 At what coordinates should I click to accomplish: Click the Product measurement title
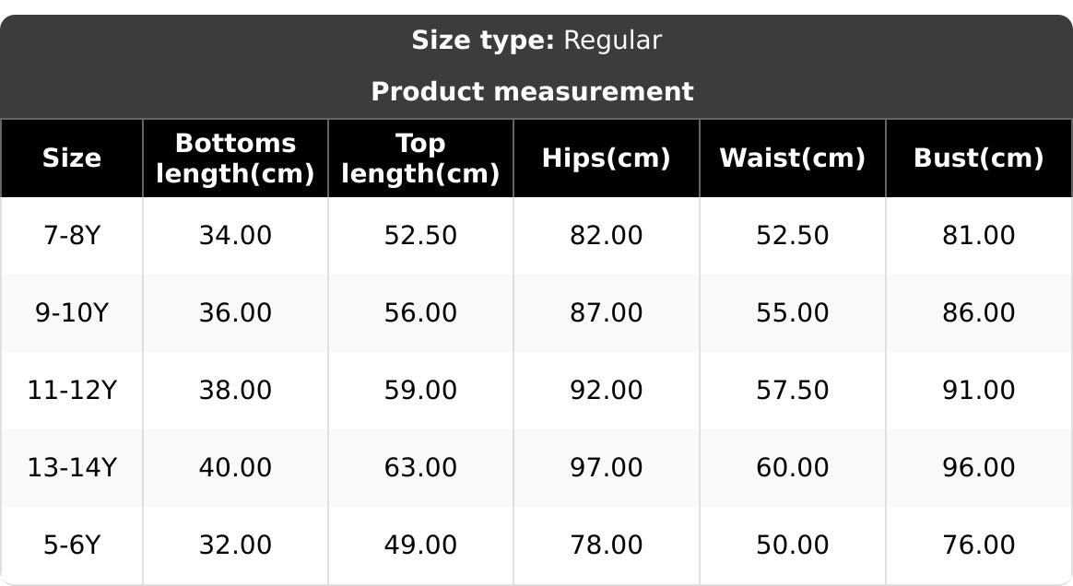pyautogui.click(x=532, y=92)
